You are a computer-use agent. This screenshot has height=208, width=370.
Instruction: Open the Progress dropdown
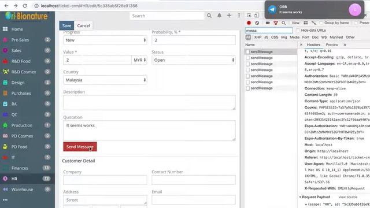pyautogui.click(x=105, y=40)
